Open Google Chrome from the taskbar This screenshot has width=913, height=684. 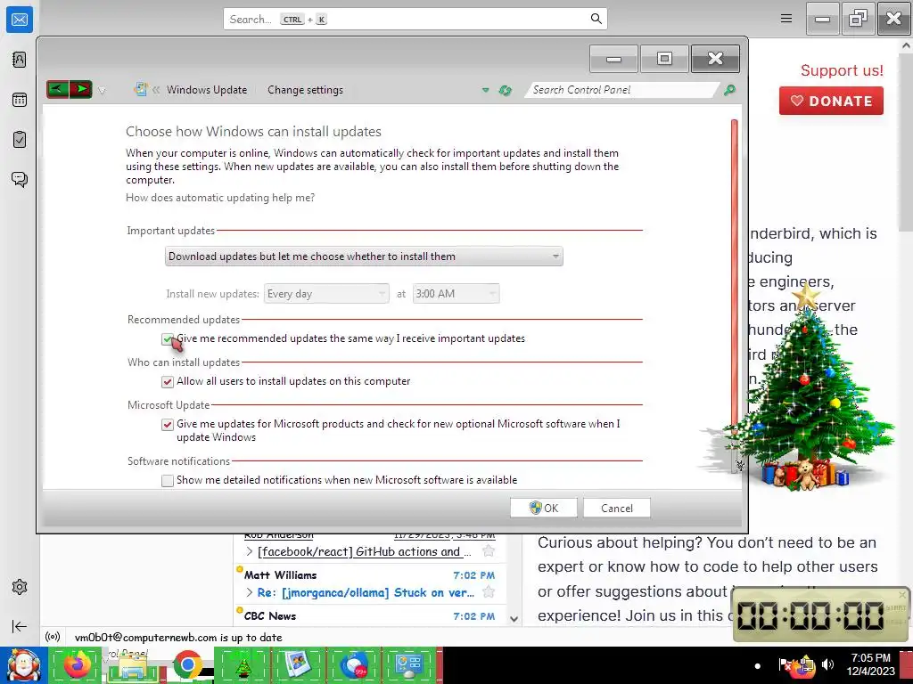click(x=187, y=665)
